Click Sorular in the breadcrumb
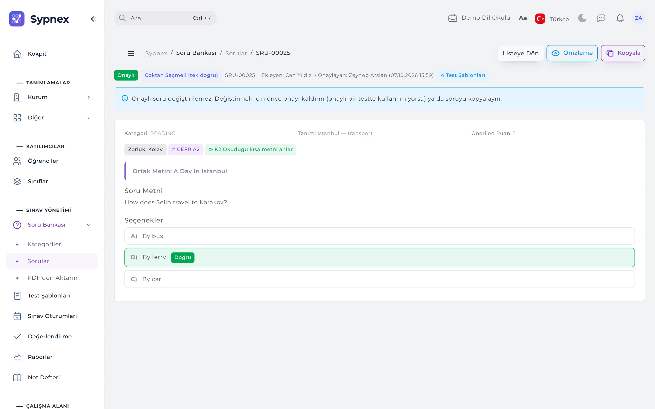 (236, 53)
